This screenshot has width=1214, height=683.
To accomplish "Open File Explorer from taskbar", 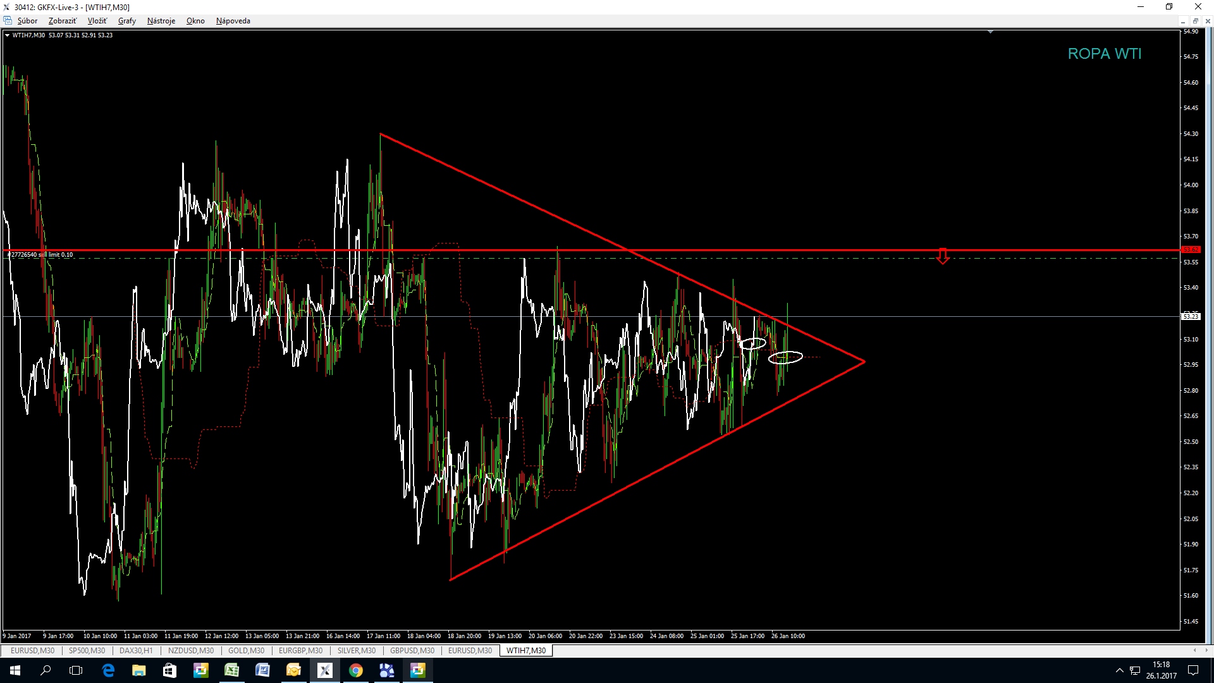I will click(138, 670).
